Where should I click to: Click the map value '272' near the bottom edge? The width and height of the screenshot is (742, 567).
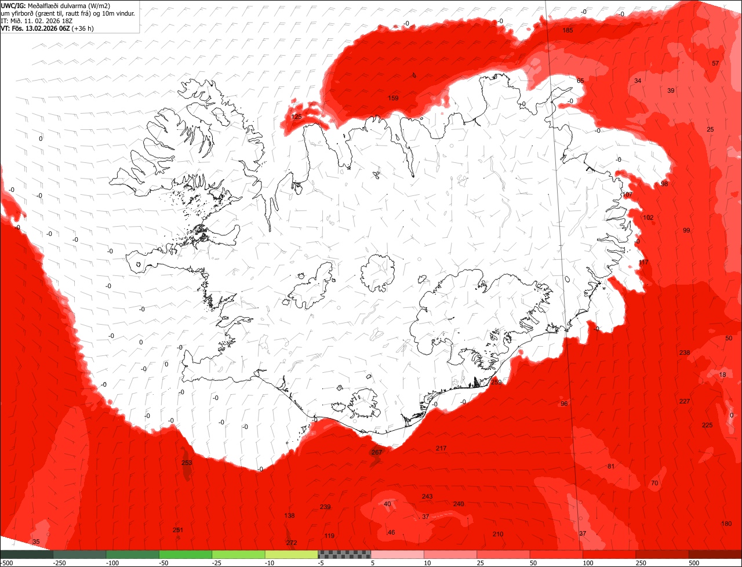(292, 543)
